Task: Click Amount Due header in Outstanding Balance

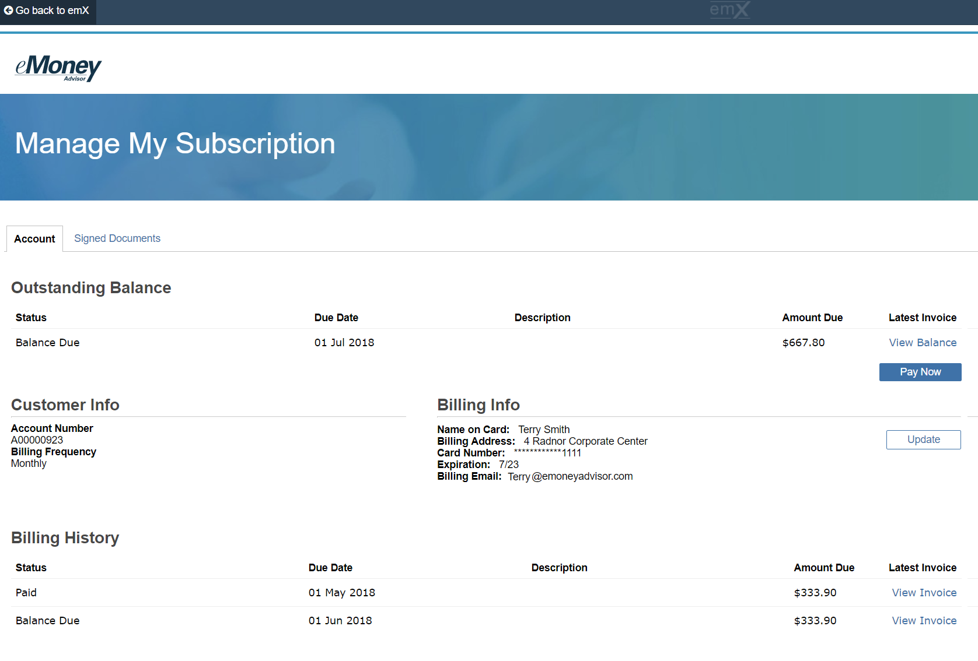Action: tap(812, 318)
